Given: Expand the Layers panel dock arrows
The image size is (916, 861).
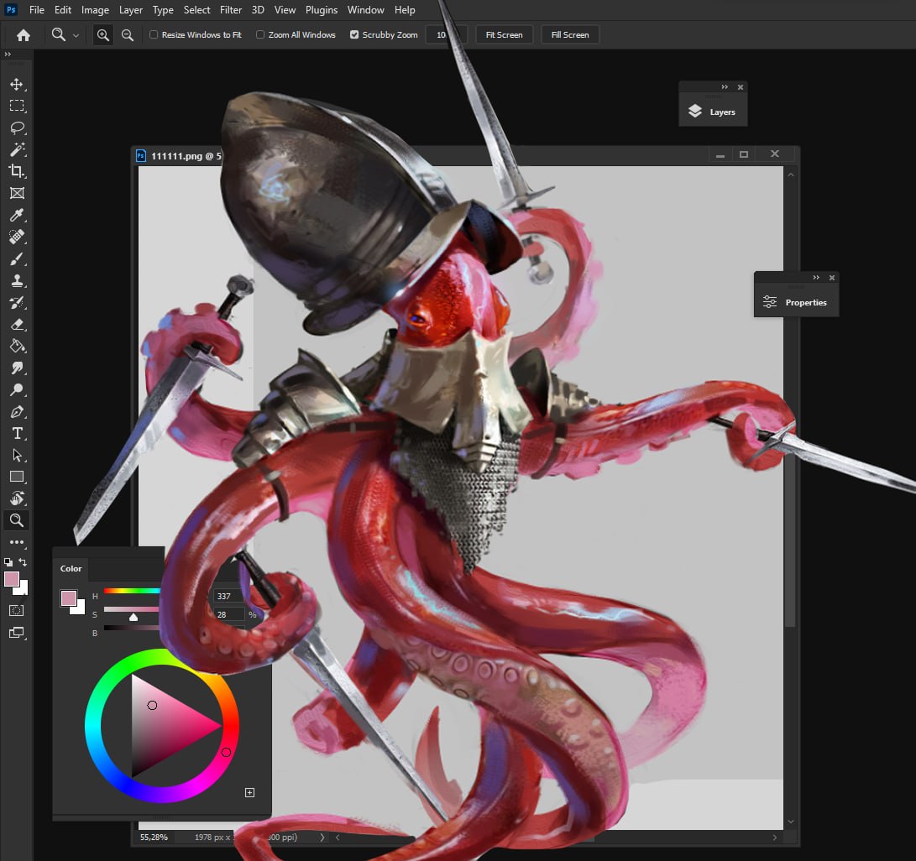Looking at the screenshot, I should click(x=725, y=87).
